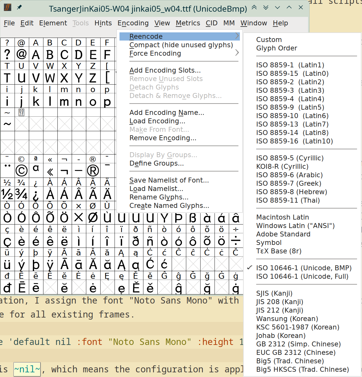Click Load Encoding... entry
Viewport: 362px width, 377px height.
point(157,121)
